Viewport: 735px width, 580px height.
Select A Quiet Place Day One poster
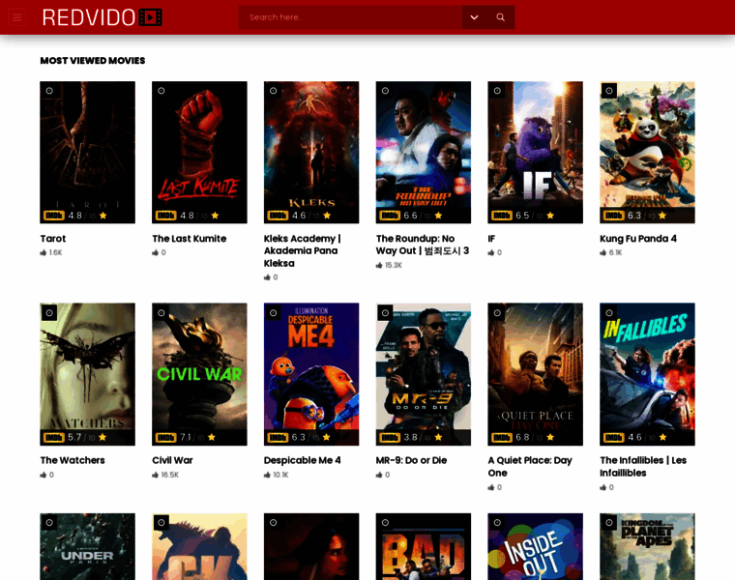(x=536, y=374)
